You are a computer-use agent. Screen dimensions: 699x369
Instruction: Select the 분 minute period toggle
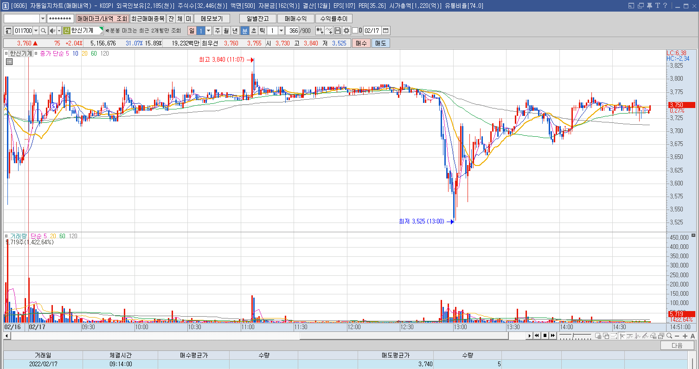point(245,31)
